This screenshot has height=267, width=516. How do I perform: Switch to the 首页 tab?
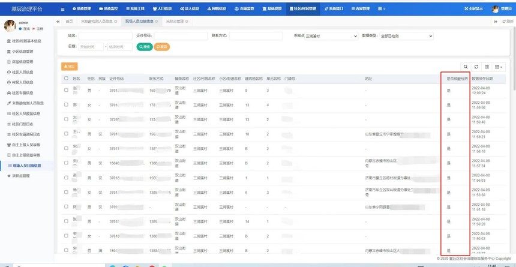69,22
